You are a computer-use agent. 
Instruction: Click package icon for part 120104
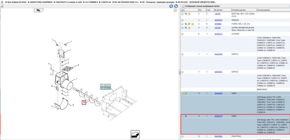coord(189,14)
